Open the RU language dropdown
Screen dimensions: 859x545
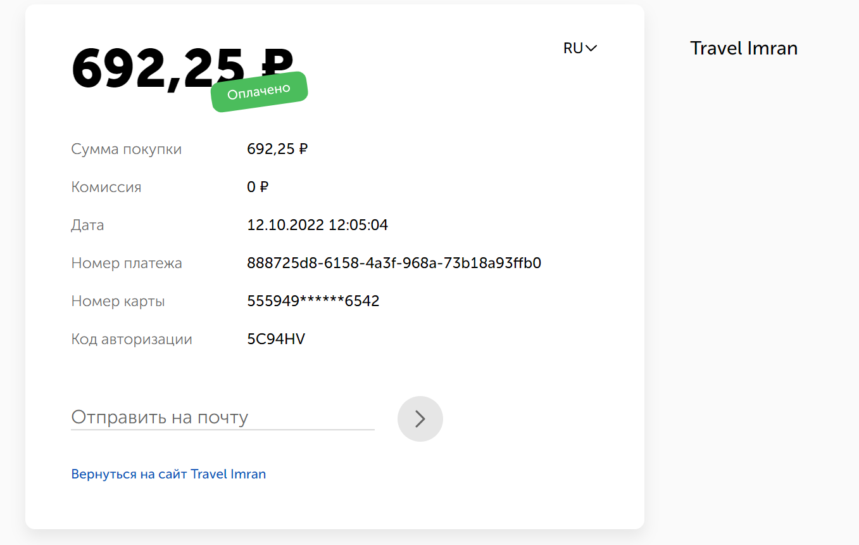(x=580, y=48)
